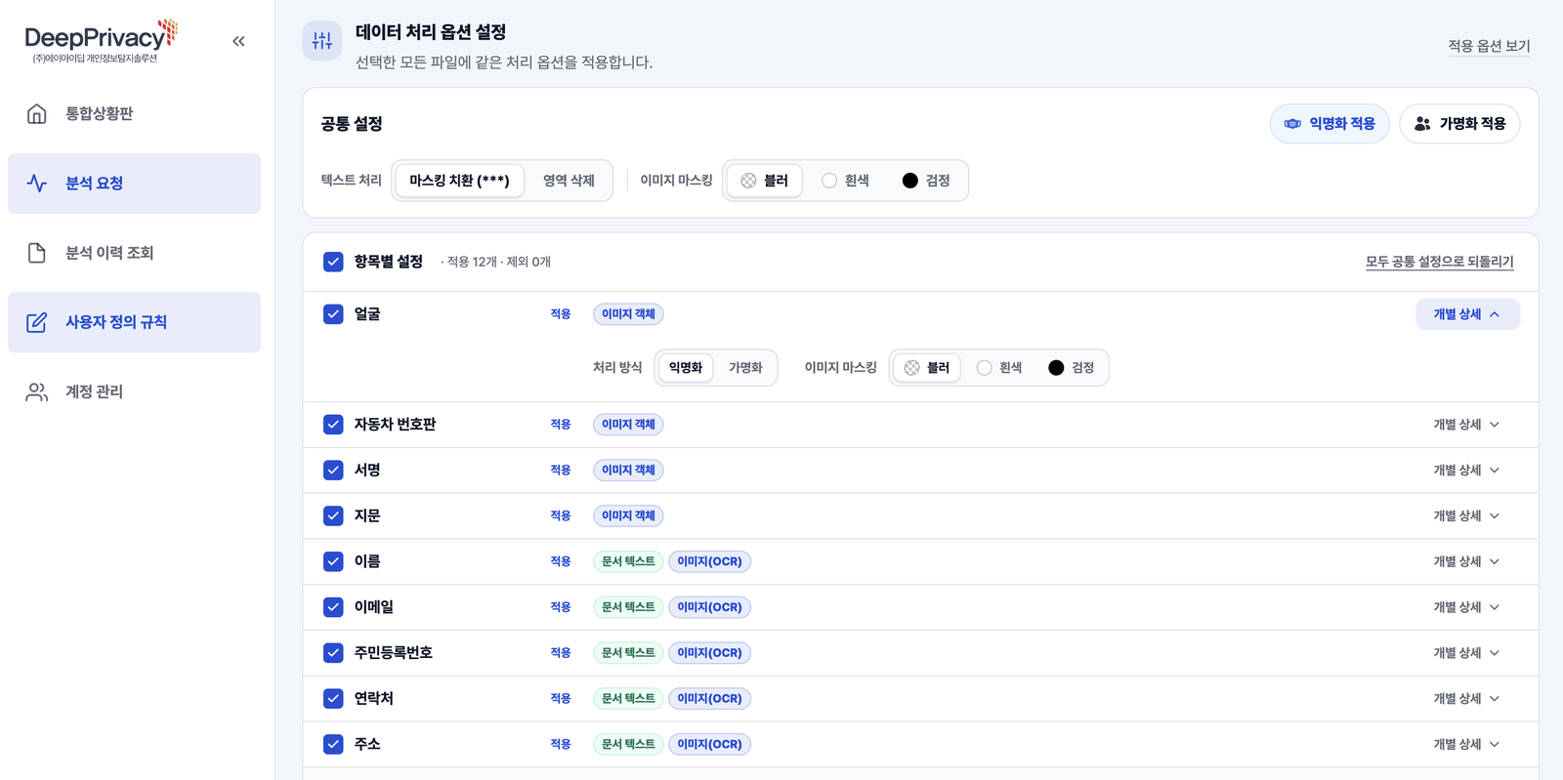Click 적용 status in 지문 row
Image resolution: width=1563 pixels, height=780 pixels.
coord(560,515)
